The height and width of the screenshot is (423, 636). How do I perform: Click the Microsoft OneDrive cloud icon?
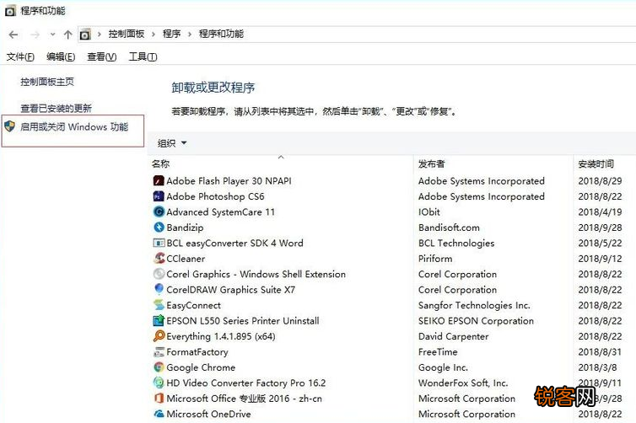pyautogui.click(x=159, y=414)
